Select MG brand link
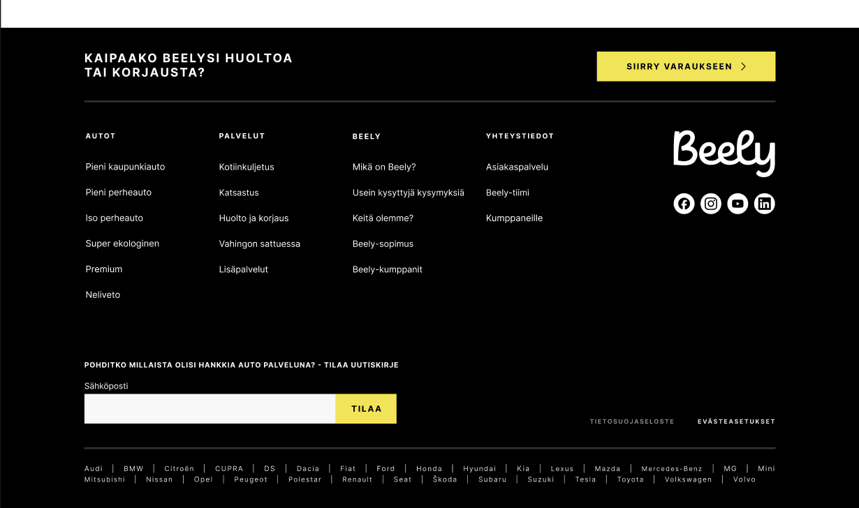The width and height of the screenshot is (859, 508). 730,469
